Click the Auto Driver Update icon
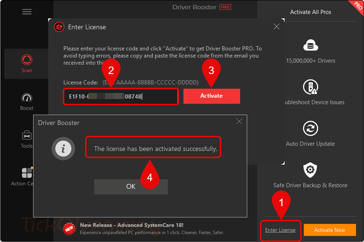Image resolution: width=364 pixels, height=242 pixels. point(310,128)
